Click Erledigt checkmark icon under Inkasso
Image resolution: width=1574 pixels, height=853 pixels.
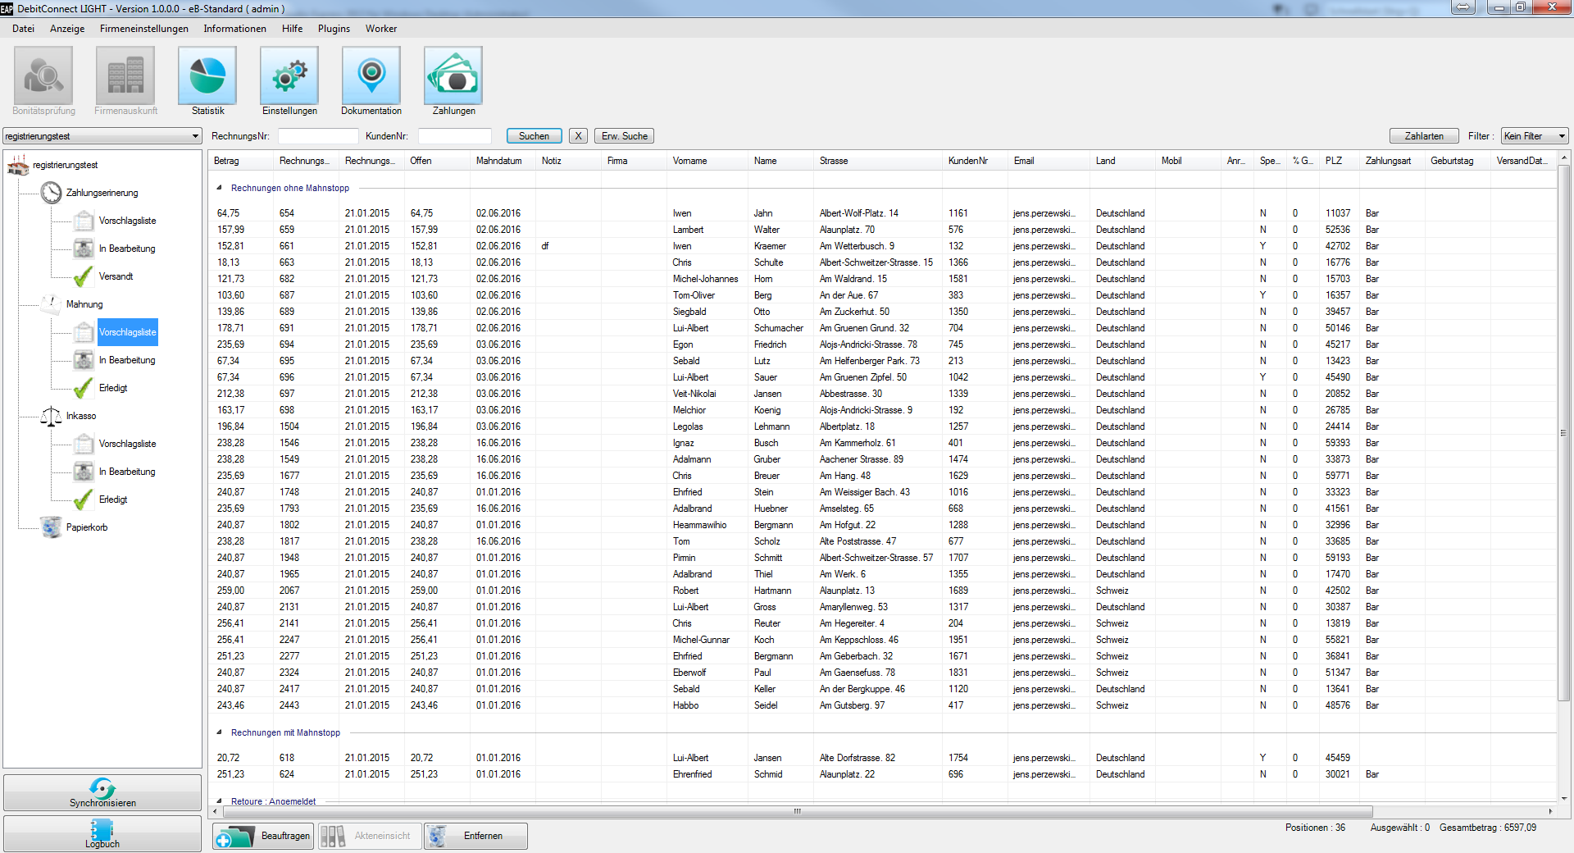pyautogui.click(x=84, y=499)
